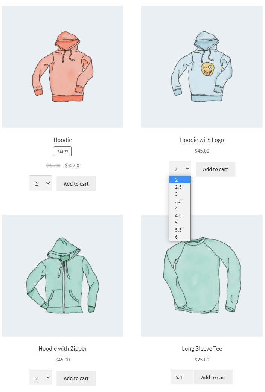Select 5.5 in the dropdown list
Screen dimensions: 265x392
click(x=180, y=230)
